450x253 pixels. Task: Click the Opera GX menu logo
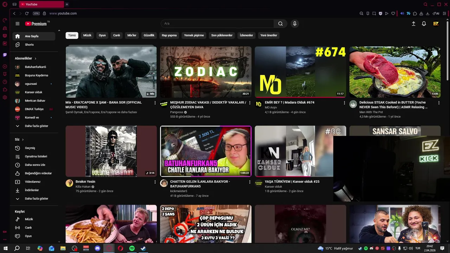(x=5, y=4)
